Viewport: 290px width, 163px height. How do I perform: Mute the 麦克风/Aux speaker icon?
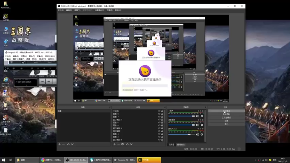tap(197, 134)
